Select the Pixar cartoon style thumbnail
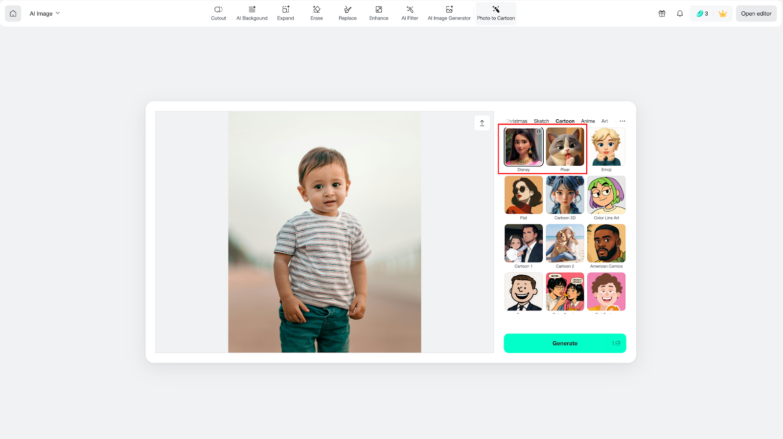 click(565, 147)
